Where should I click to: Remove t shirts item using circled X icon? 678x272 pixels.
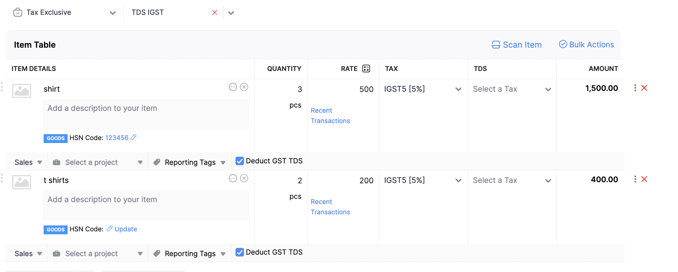(x=244, y=178)
